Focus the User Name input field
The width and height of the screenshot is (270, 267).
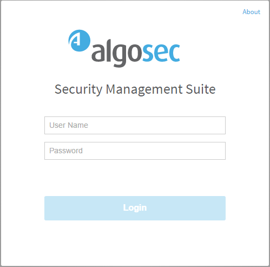click(x=135, y=125)
